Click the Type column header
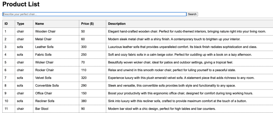Image resolution: width=273 pixels, height=113 pixels. click(21, 24)
